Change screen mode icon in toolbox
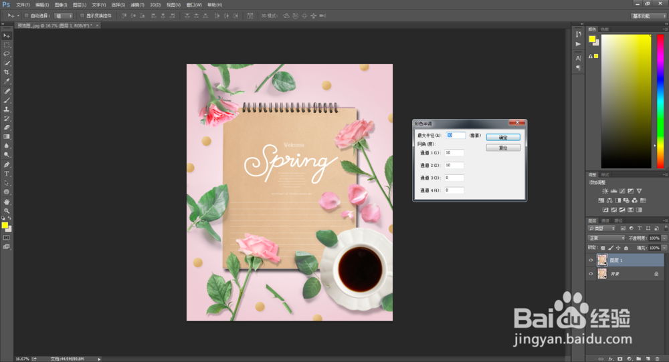 [7, 247]
